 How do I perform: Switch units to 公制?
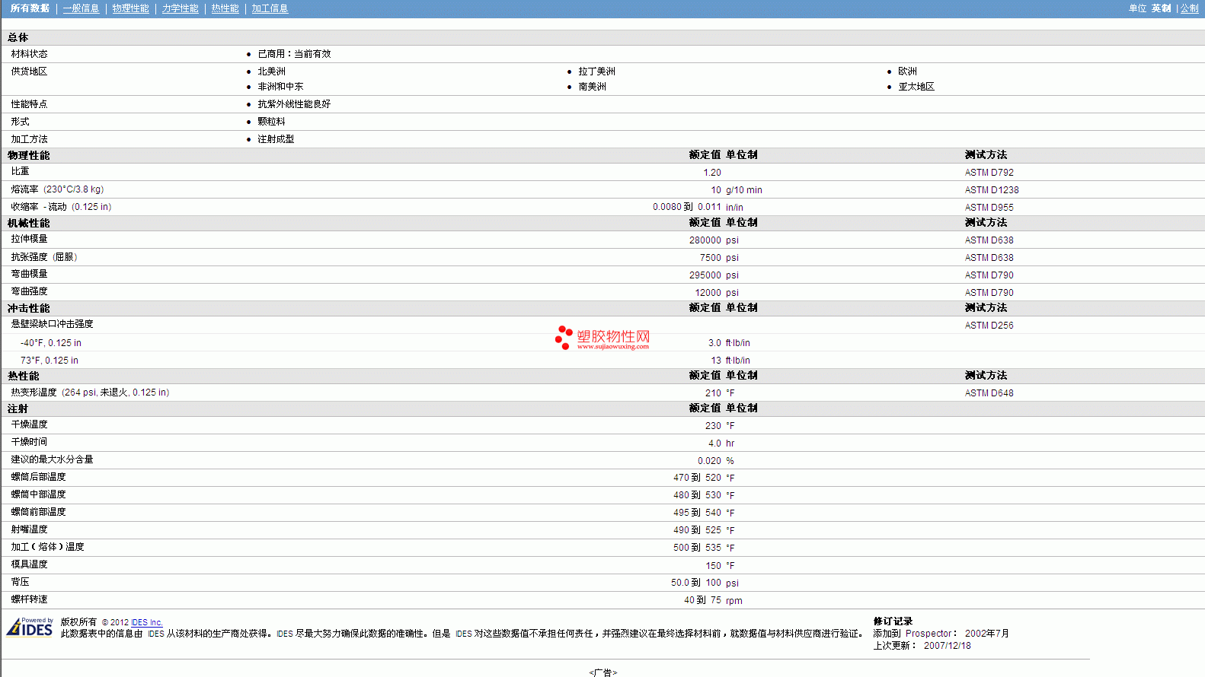tap(1189, 8)
